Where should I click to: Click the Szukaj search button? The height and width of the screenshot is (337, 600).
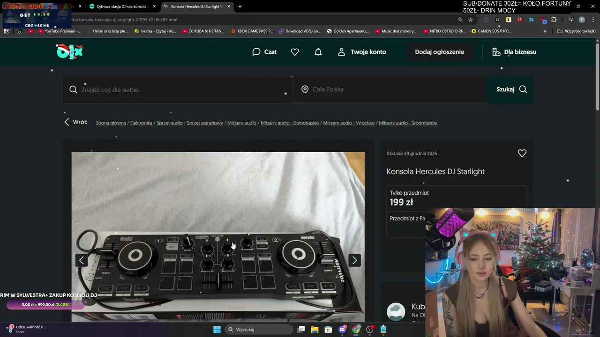510,89
